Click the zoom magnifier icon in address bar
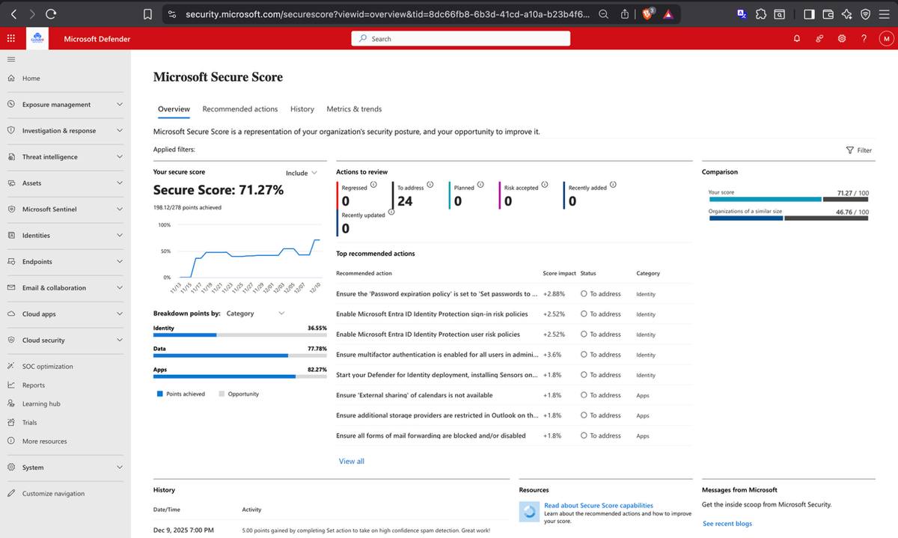898x538 pixels. tap(603, 13)
